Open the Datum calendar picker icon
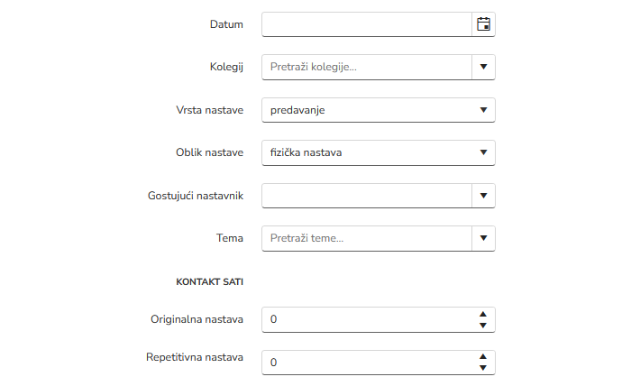The width and height of the screenshot is (631, 386). (x=483, y=24)
